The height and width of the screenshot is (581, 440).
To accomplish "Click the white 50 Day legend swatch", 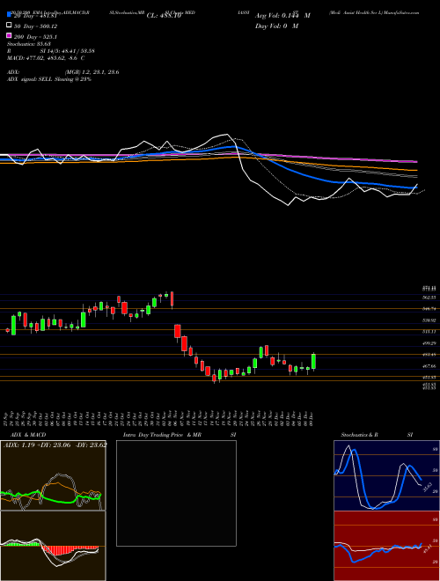I will [9, 26].
